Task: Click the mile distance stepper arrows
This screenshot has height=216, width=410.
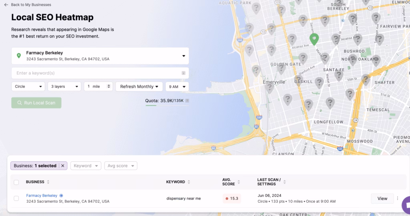Action: [109, 86]
